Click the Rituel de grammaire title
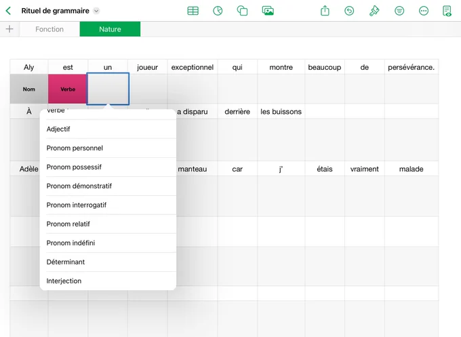This screenshot has height=337, width=461. click(x=56, y=11)
